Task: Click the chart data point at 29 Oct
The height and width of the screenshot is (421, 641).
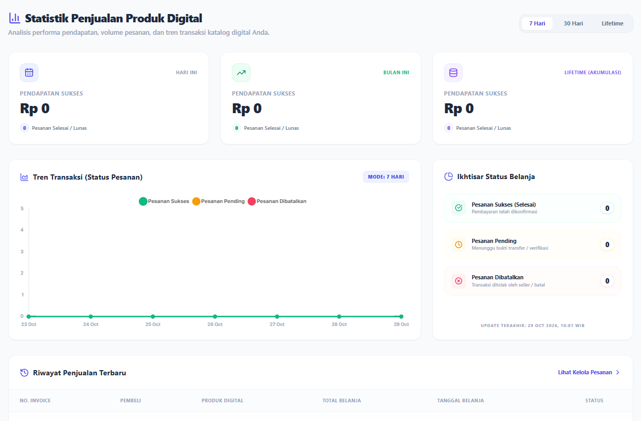Action: pos(401,316)
